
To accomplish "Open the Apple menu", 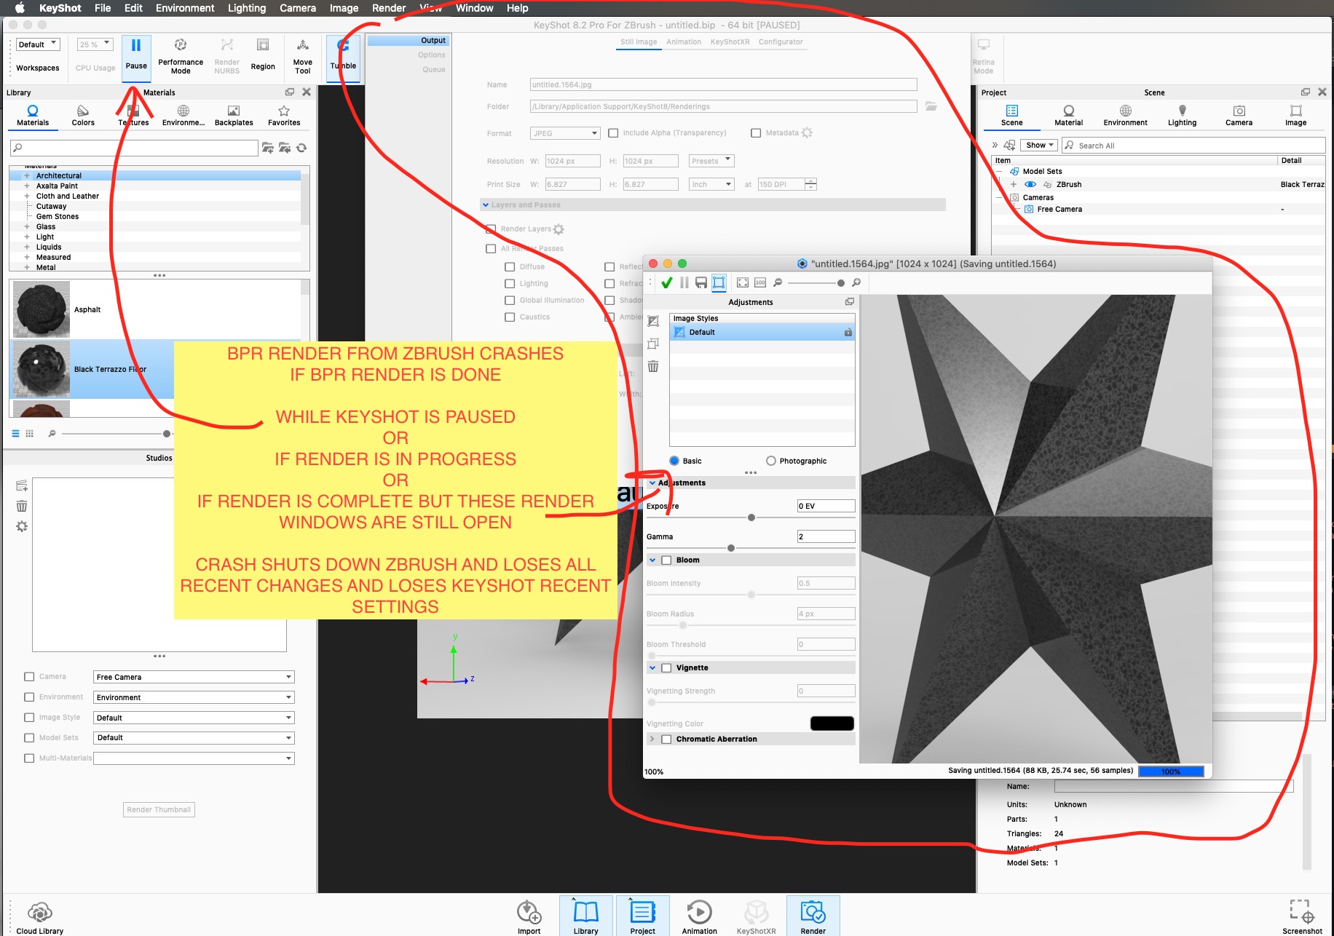I will (x=20, y=8).
